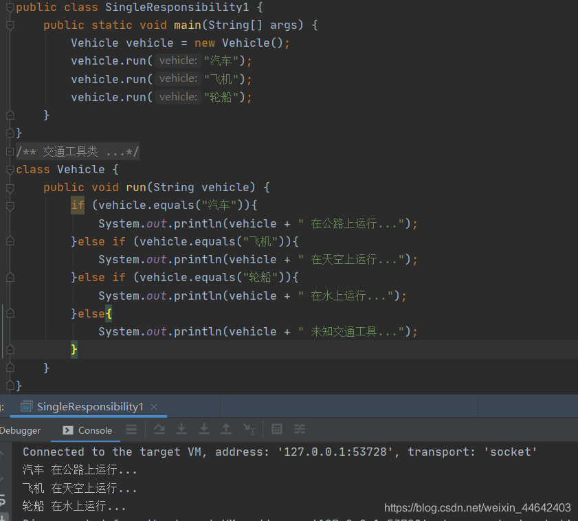This screenshot has width=578, height=521.
Task: Click the string " 在水上运行..." in println
Action: tap(346, 296)
